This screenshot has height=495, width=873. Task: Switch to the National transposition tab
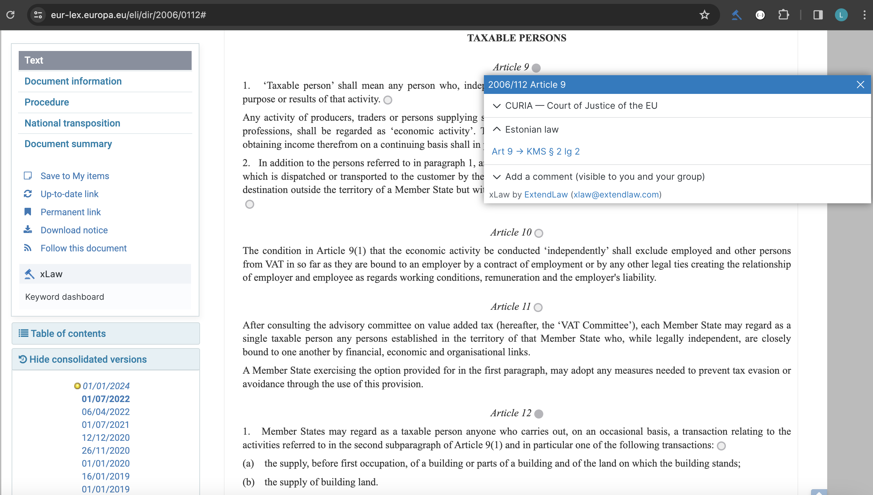tap(72, 123)
